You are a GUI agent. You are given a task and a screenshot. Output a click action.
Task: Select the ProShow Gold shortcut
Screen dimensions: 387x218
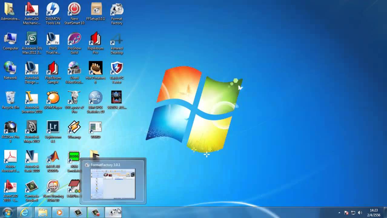click(x=74, y=44)
